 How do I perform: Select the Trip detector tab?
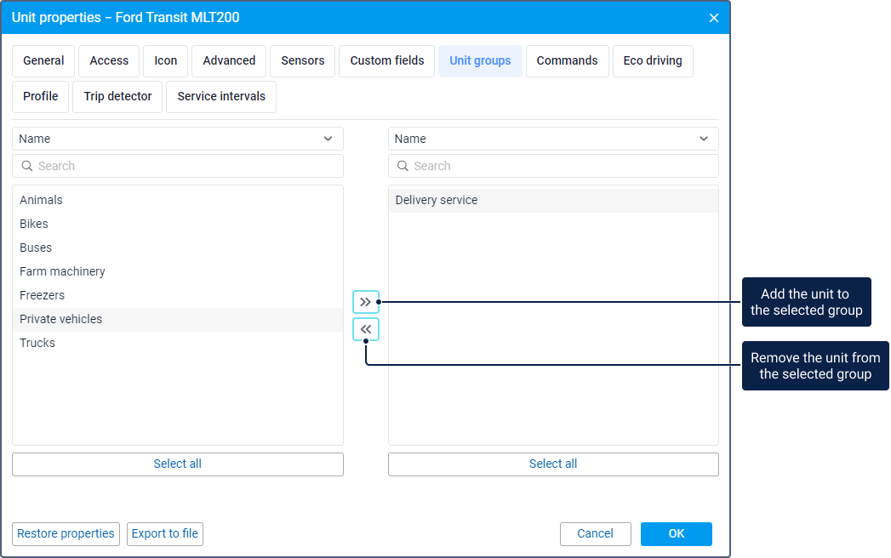(x=117, y=97)
